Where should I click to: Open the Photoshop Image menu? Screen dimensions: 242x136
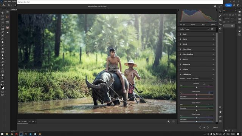pyautogui.click(x=14, y=2)
